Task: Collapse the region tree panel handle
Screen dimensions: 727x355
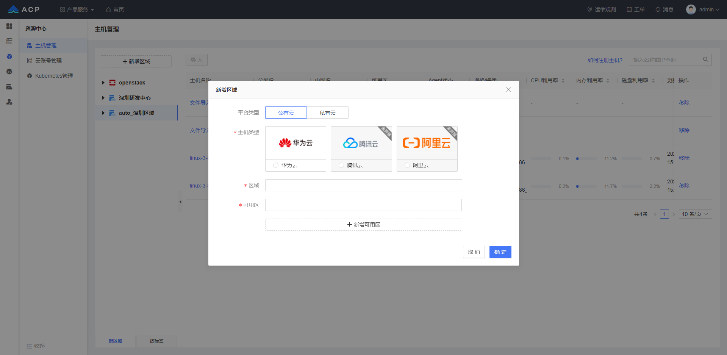Action: point(180,202)
